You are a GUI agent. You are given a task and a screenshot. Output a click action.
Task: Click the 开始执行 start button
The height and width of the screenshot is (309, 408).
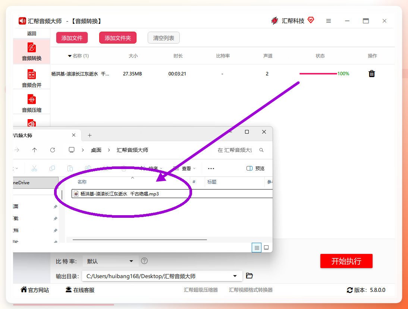coord(346,261)
